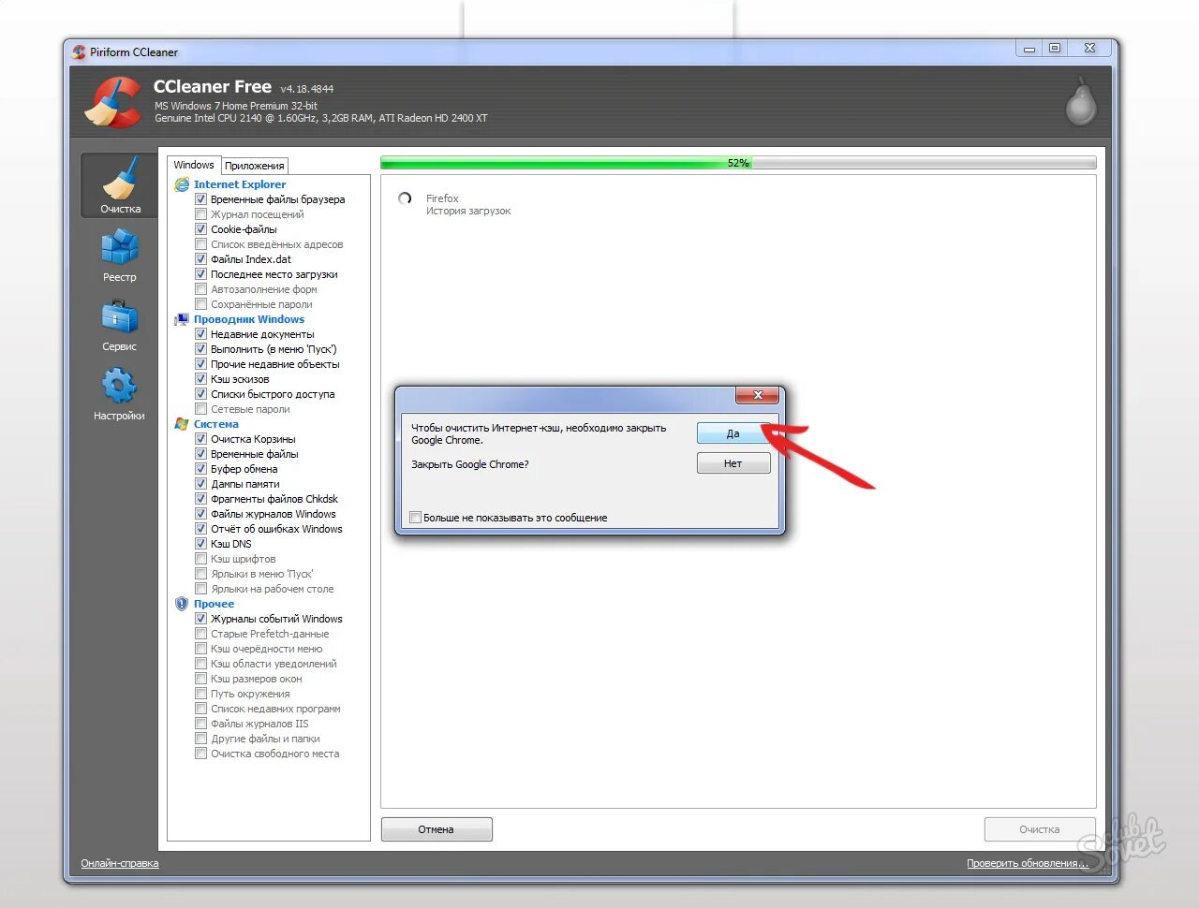Toggle Последнее место загрузки checkbox
The height and width of the screenshot is (908, 1199).
tap(200, 274)
